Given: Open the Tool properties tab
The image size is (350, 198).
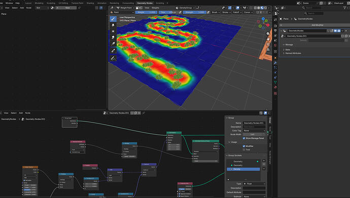Looking at the screenshot, I should 275,20.
